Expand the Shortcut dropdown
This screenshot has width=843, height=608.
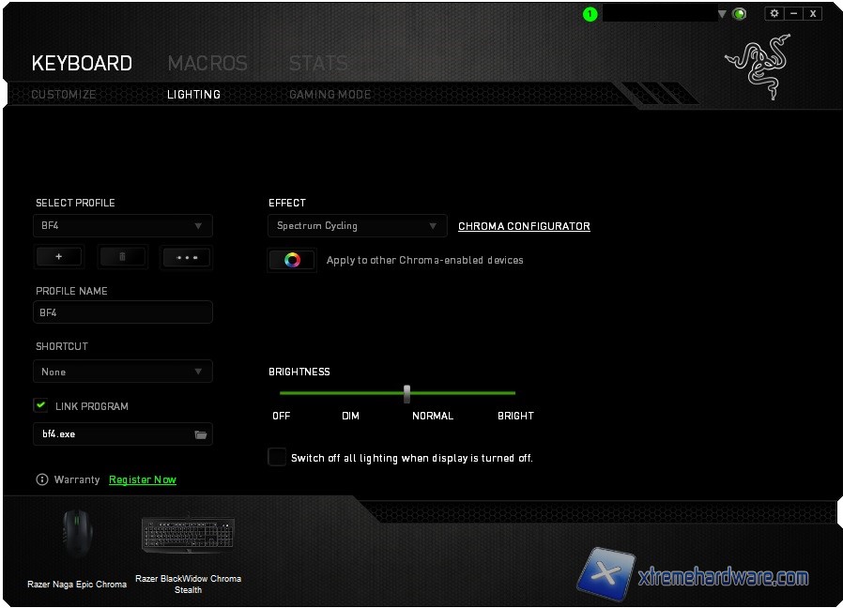point(123,372)
